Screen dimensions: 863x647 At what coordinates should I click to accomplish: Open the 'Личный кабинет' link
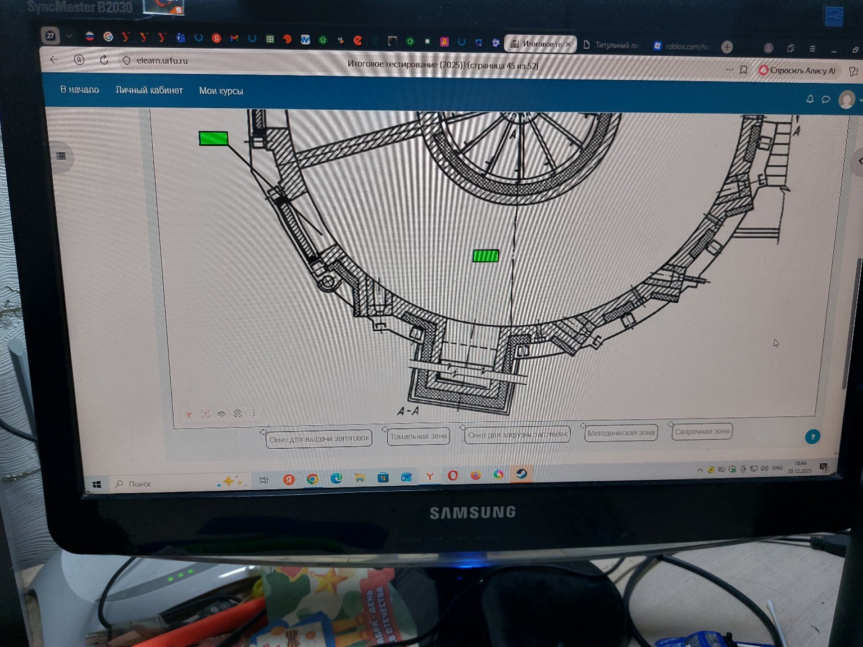pyautogui.click(x=149, y=90)
